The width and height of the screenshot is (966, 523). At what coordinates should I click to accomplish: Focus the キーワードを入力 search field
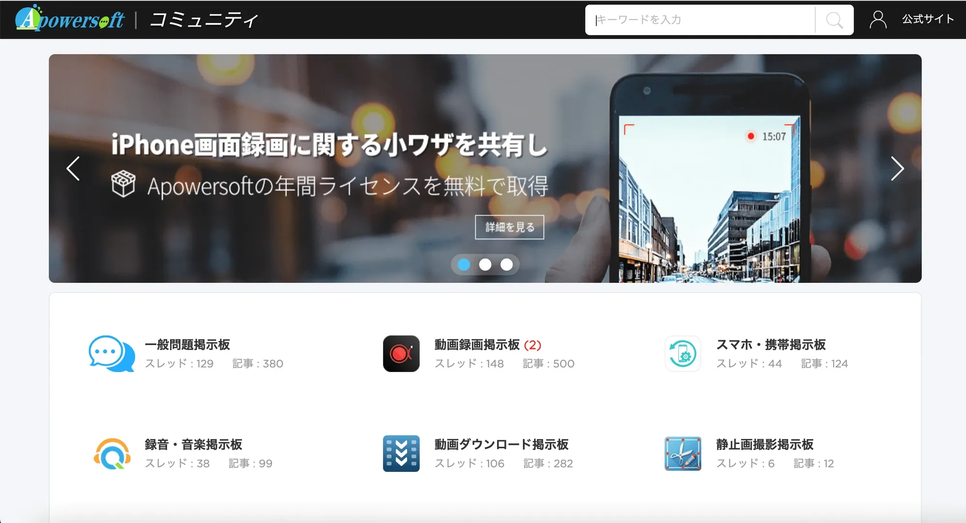coord(700,20)
